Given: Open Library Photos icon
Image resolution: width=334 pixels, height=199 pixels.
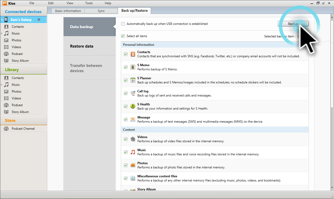Looking at the screenshot, I should 7,92.
